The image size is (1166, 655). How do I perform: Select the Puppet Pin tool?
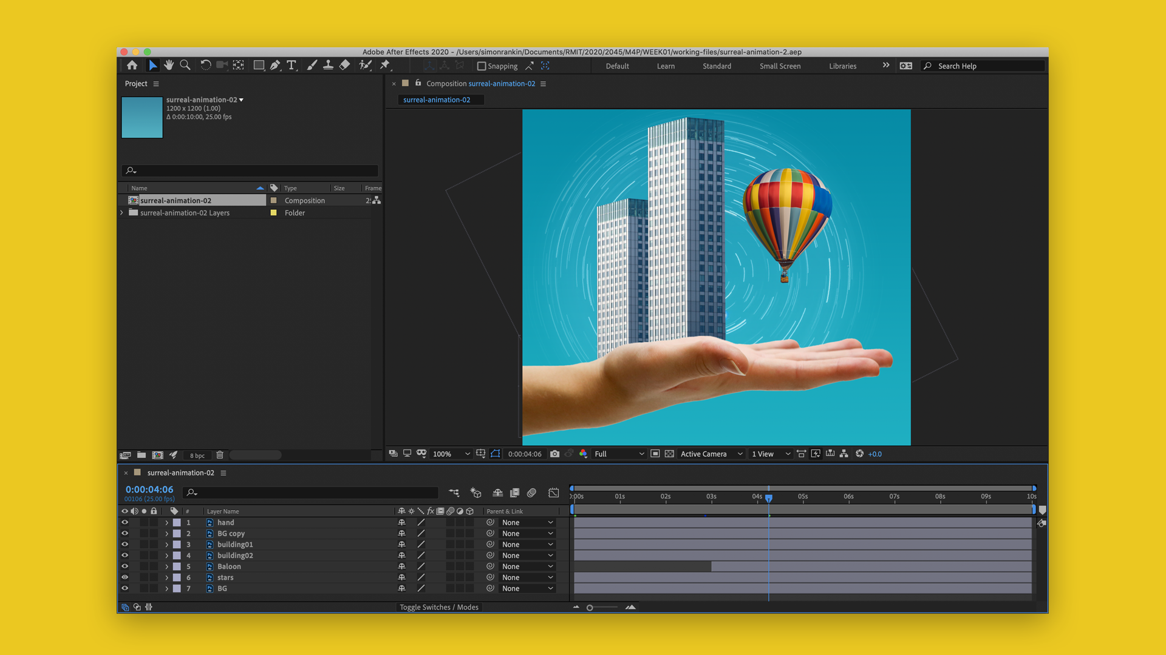click(x=385, y=65)
